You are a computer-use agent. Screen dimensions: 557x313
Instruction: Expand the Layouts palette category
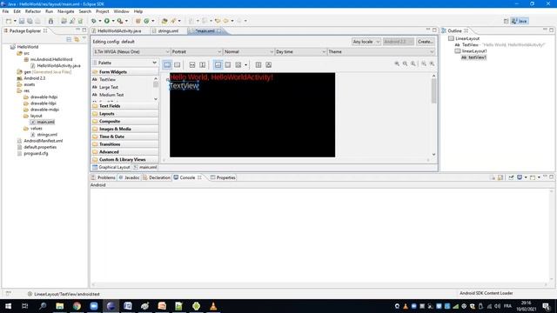(124, 114)
